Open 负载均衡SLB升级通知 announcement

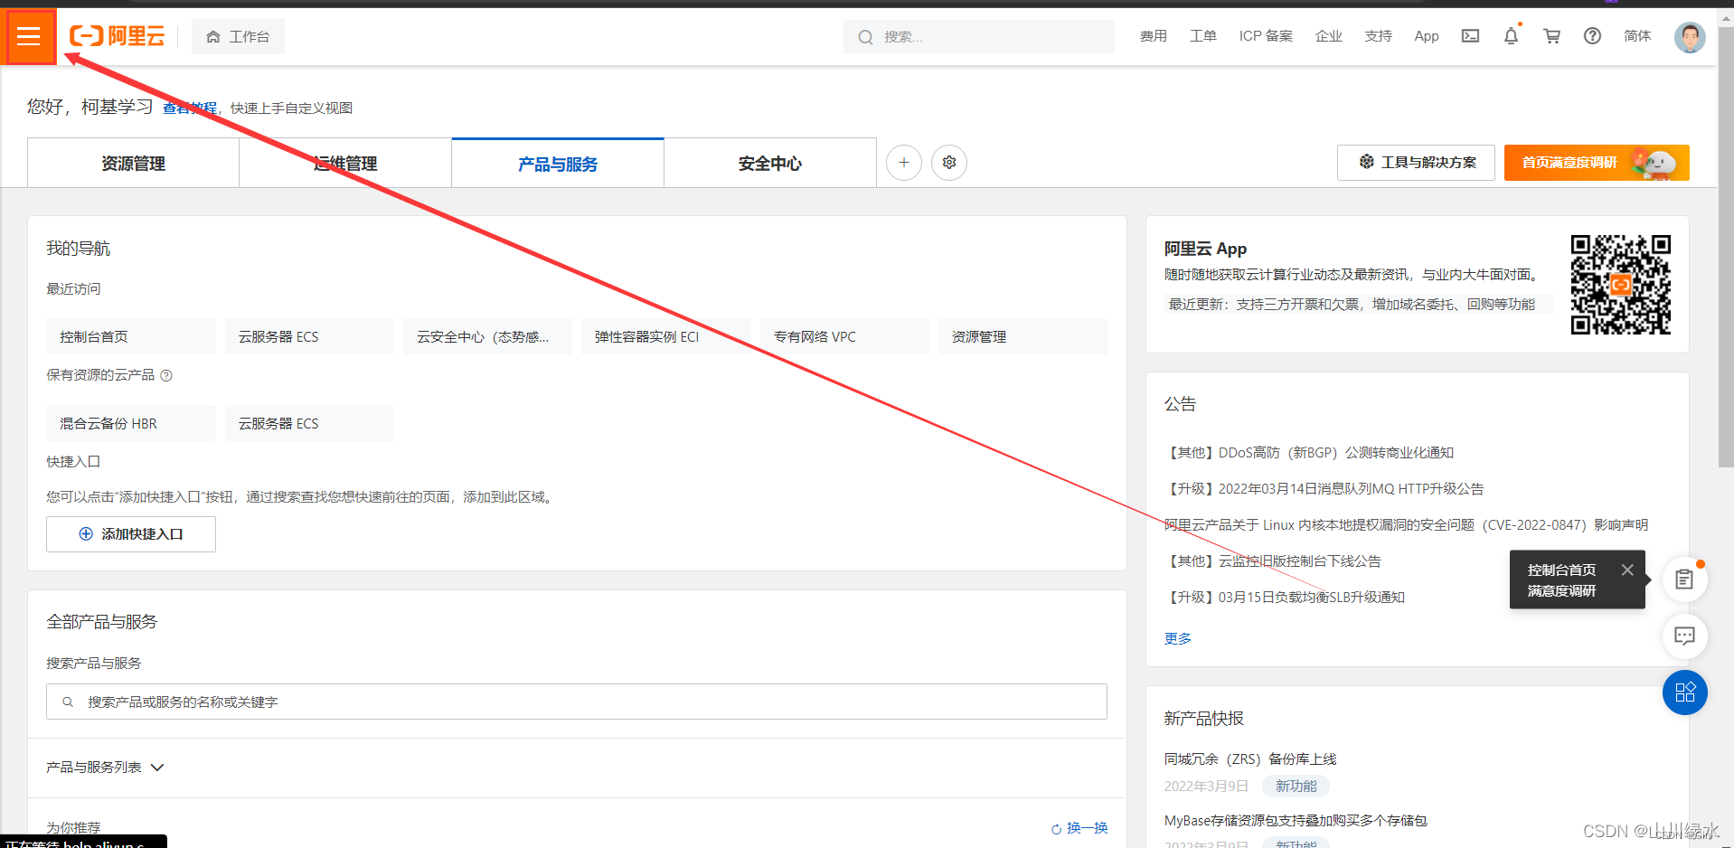coord(1285,598)
